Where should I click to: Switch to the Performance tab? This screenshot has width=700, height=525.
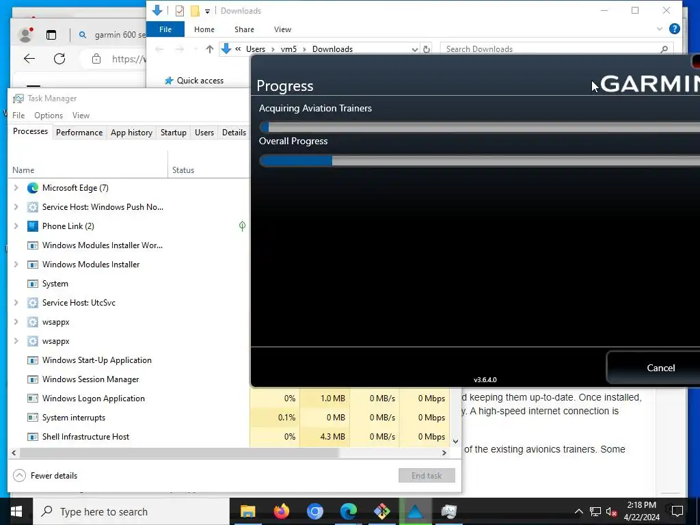click(79, 133)
